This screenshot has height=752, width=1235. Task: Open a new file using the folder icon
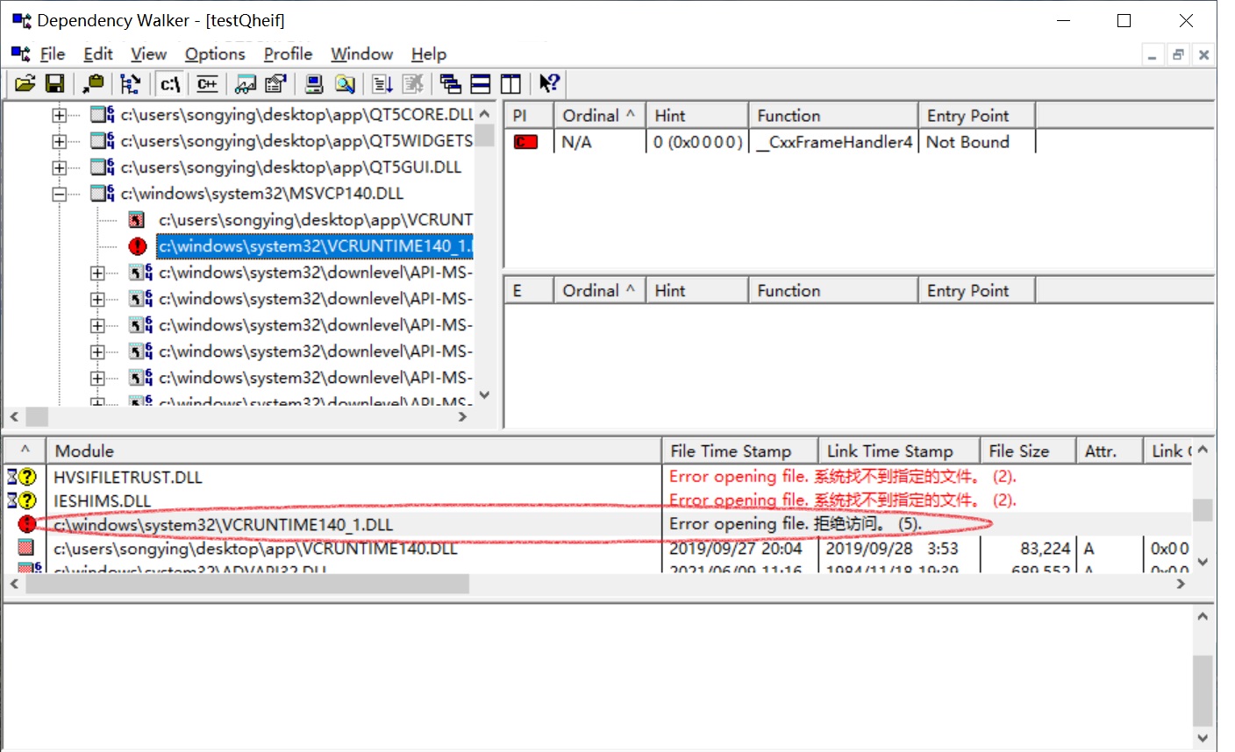[x=25, y=83]
